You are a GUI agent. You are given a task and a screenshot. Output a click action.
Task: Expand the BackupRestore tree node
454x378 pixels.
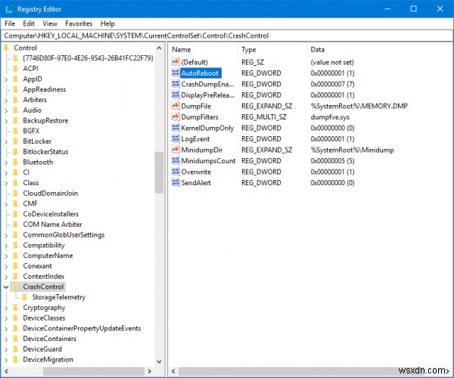click(6, 121)
